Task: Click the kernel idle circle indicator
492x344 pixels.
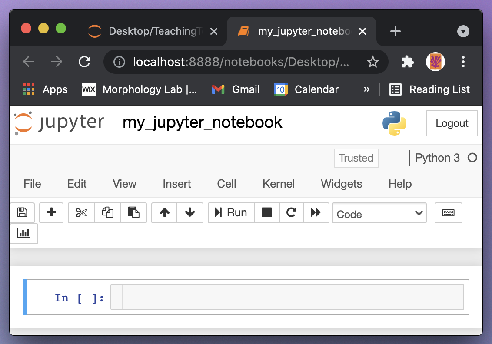Action: tap(472, 158)
